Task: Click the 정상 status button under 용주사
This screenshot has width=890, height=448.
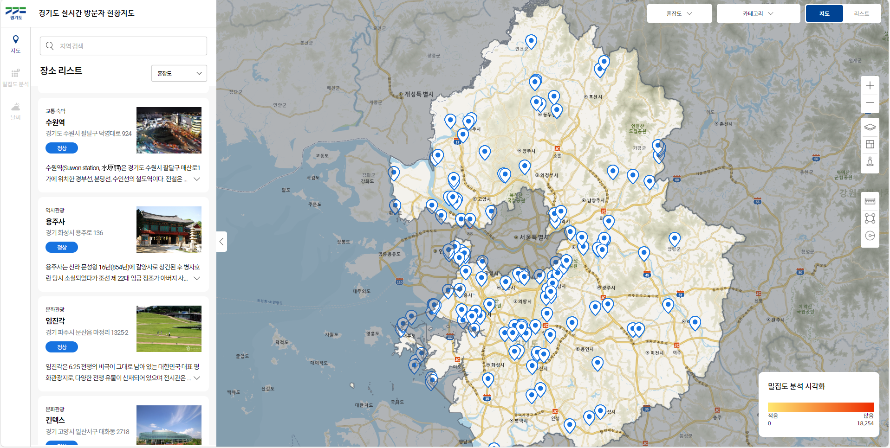Action: pos(62,248)
